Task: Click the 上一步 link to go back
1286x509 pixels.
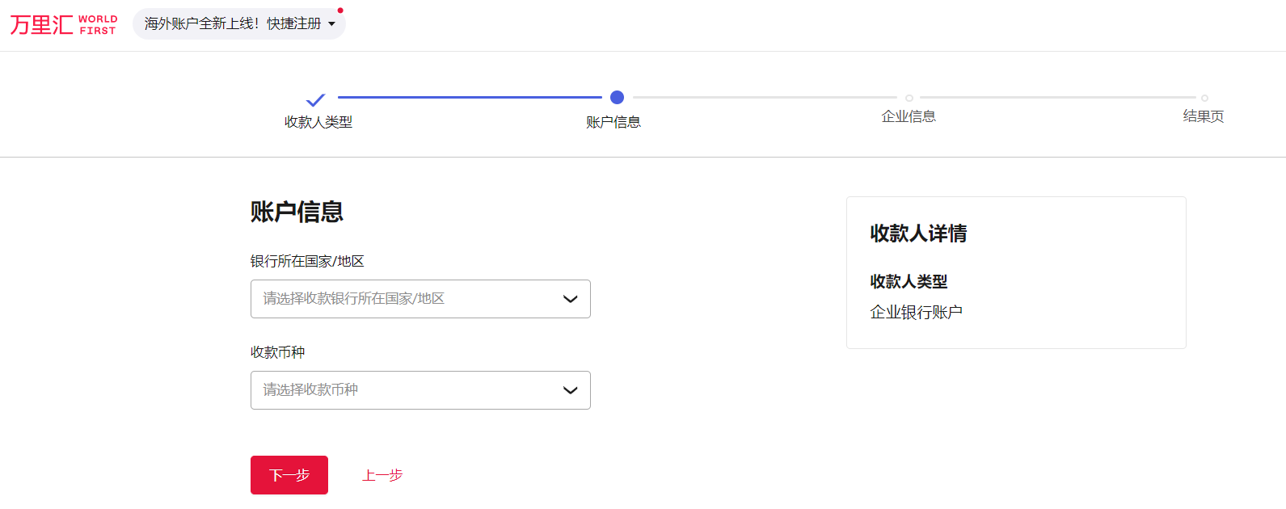Action: 382,475
